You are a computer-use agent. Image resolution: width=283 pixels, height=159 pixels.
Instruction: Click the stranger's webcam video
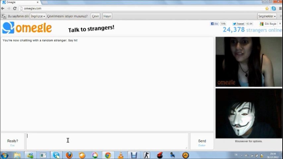(x=249, y=62)
